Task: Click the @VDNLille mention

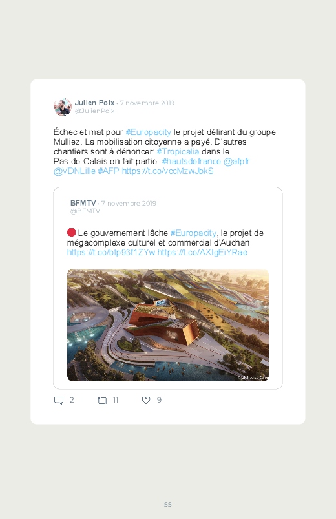Action: point(74,171)
